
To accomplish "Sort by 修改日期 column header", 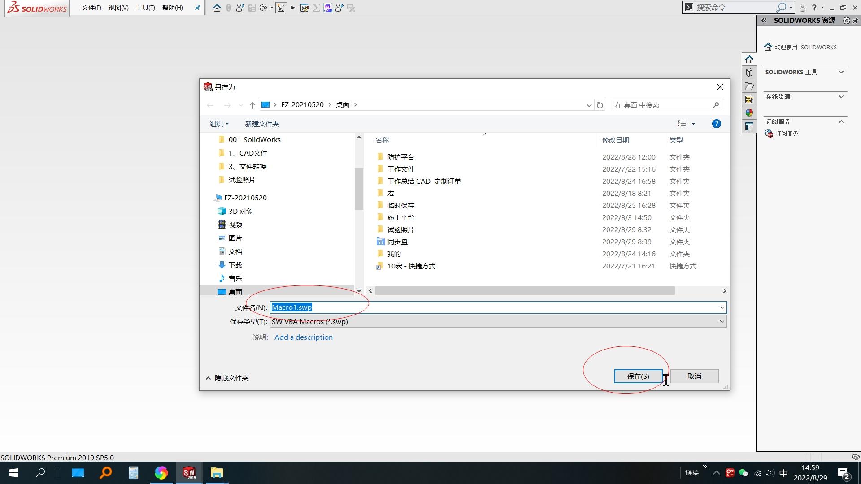I will 615,140.
